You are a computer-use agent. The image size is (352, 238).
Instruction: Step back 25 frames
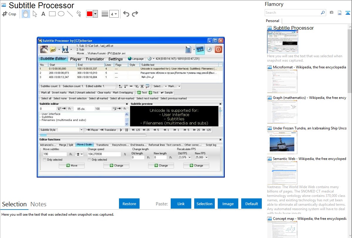point(146,130)
